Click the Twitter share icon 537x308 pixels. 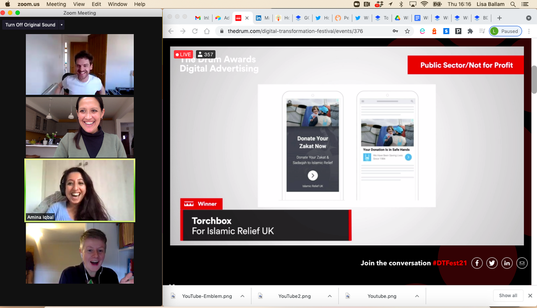pyautogui.click(x=492, y=263)
